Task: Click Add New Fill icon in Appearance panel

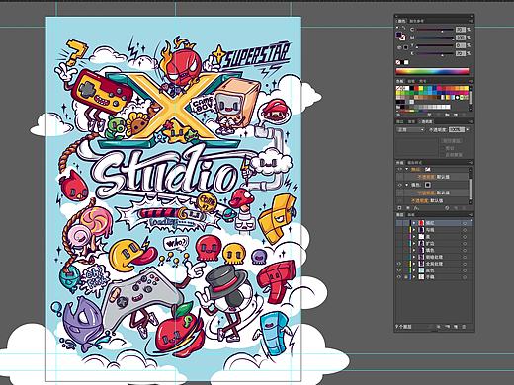Action: 408,208
